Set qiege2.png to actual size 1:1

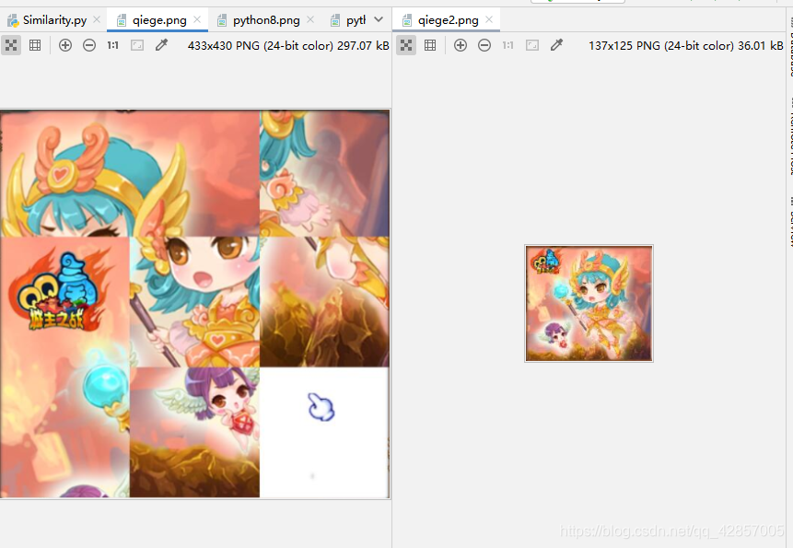[507, 45]
